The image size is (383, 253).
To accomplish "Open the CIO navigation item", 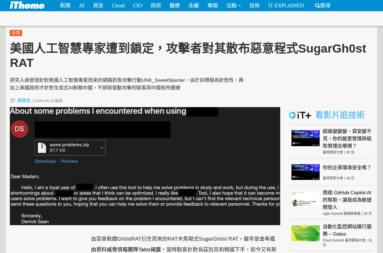I will point(137,6).
